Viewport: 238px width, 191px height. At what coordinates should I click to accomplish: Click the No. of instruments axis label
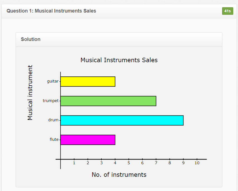coord(119,175)
